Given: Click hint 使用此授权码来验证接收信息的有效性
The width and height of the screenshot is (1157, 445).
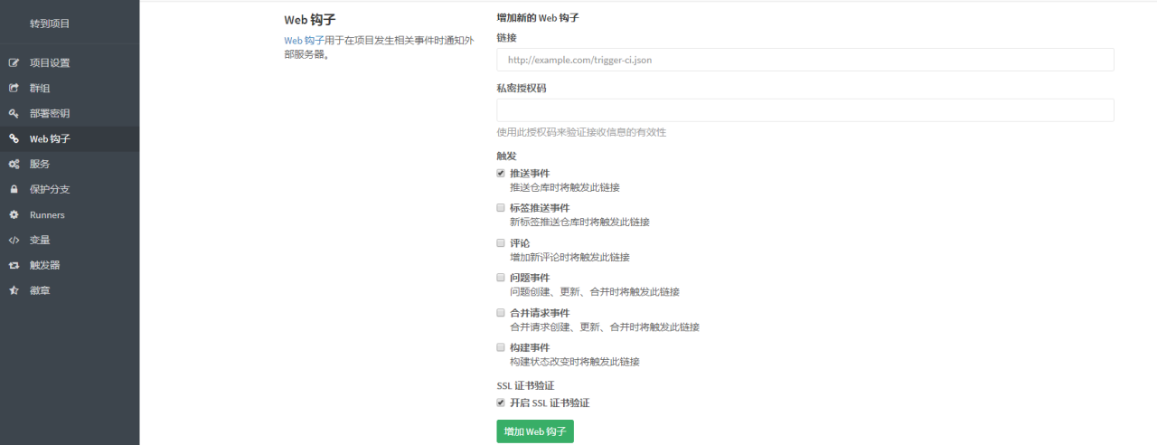Looking at the screenshot, I should click(581, 132).
